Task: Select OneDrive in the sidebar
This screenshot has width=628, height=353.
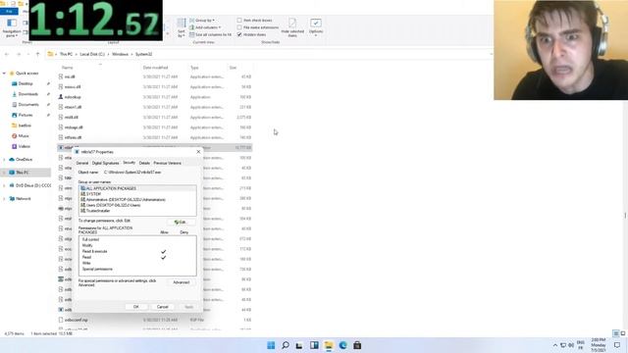Action: pyautogui.click(x=24, y=159)
